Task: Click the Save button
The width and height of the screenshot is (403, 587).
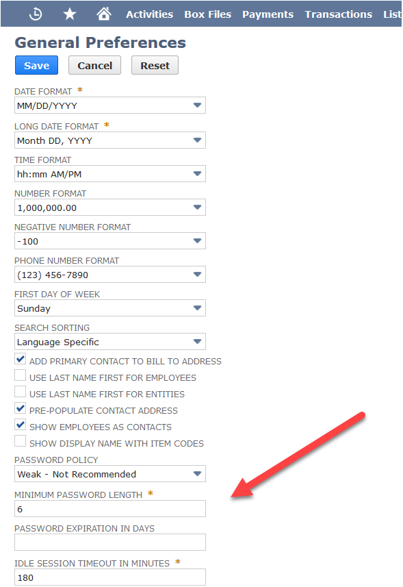Action: pyautogui.click(x=37, y=66)
